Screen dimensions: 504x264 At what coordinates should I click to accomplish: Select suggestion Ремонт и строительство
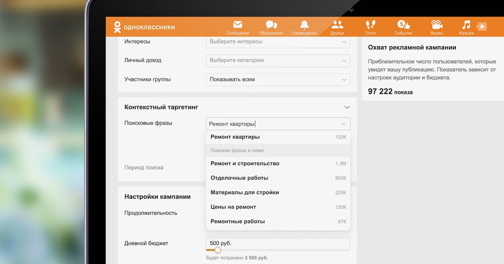click(278, 164)
